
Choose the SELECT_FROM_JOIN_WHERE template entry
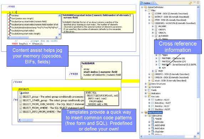click(52, 104)
